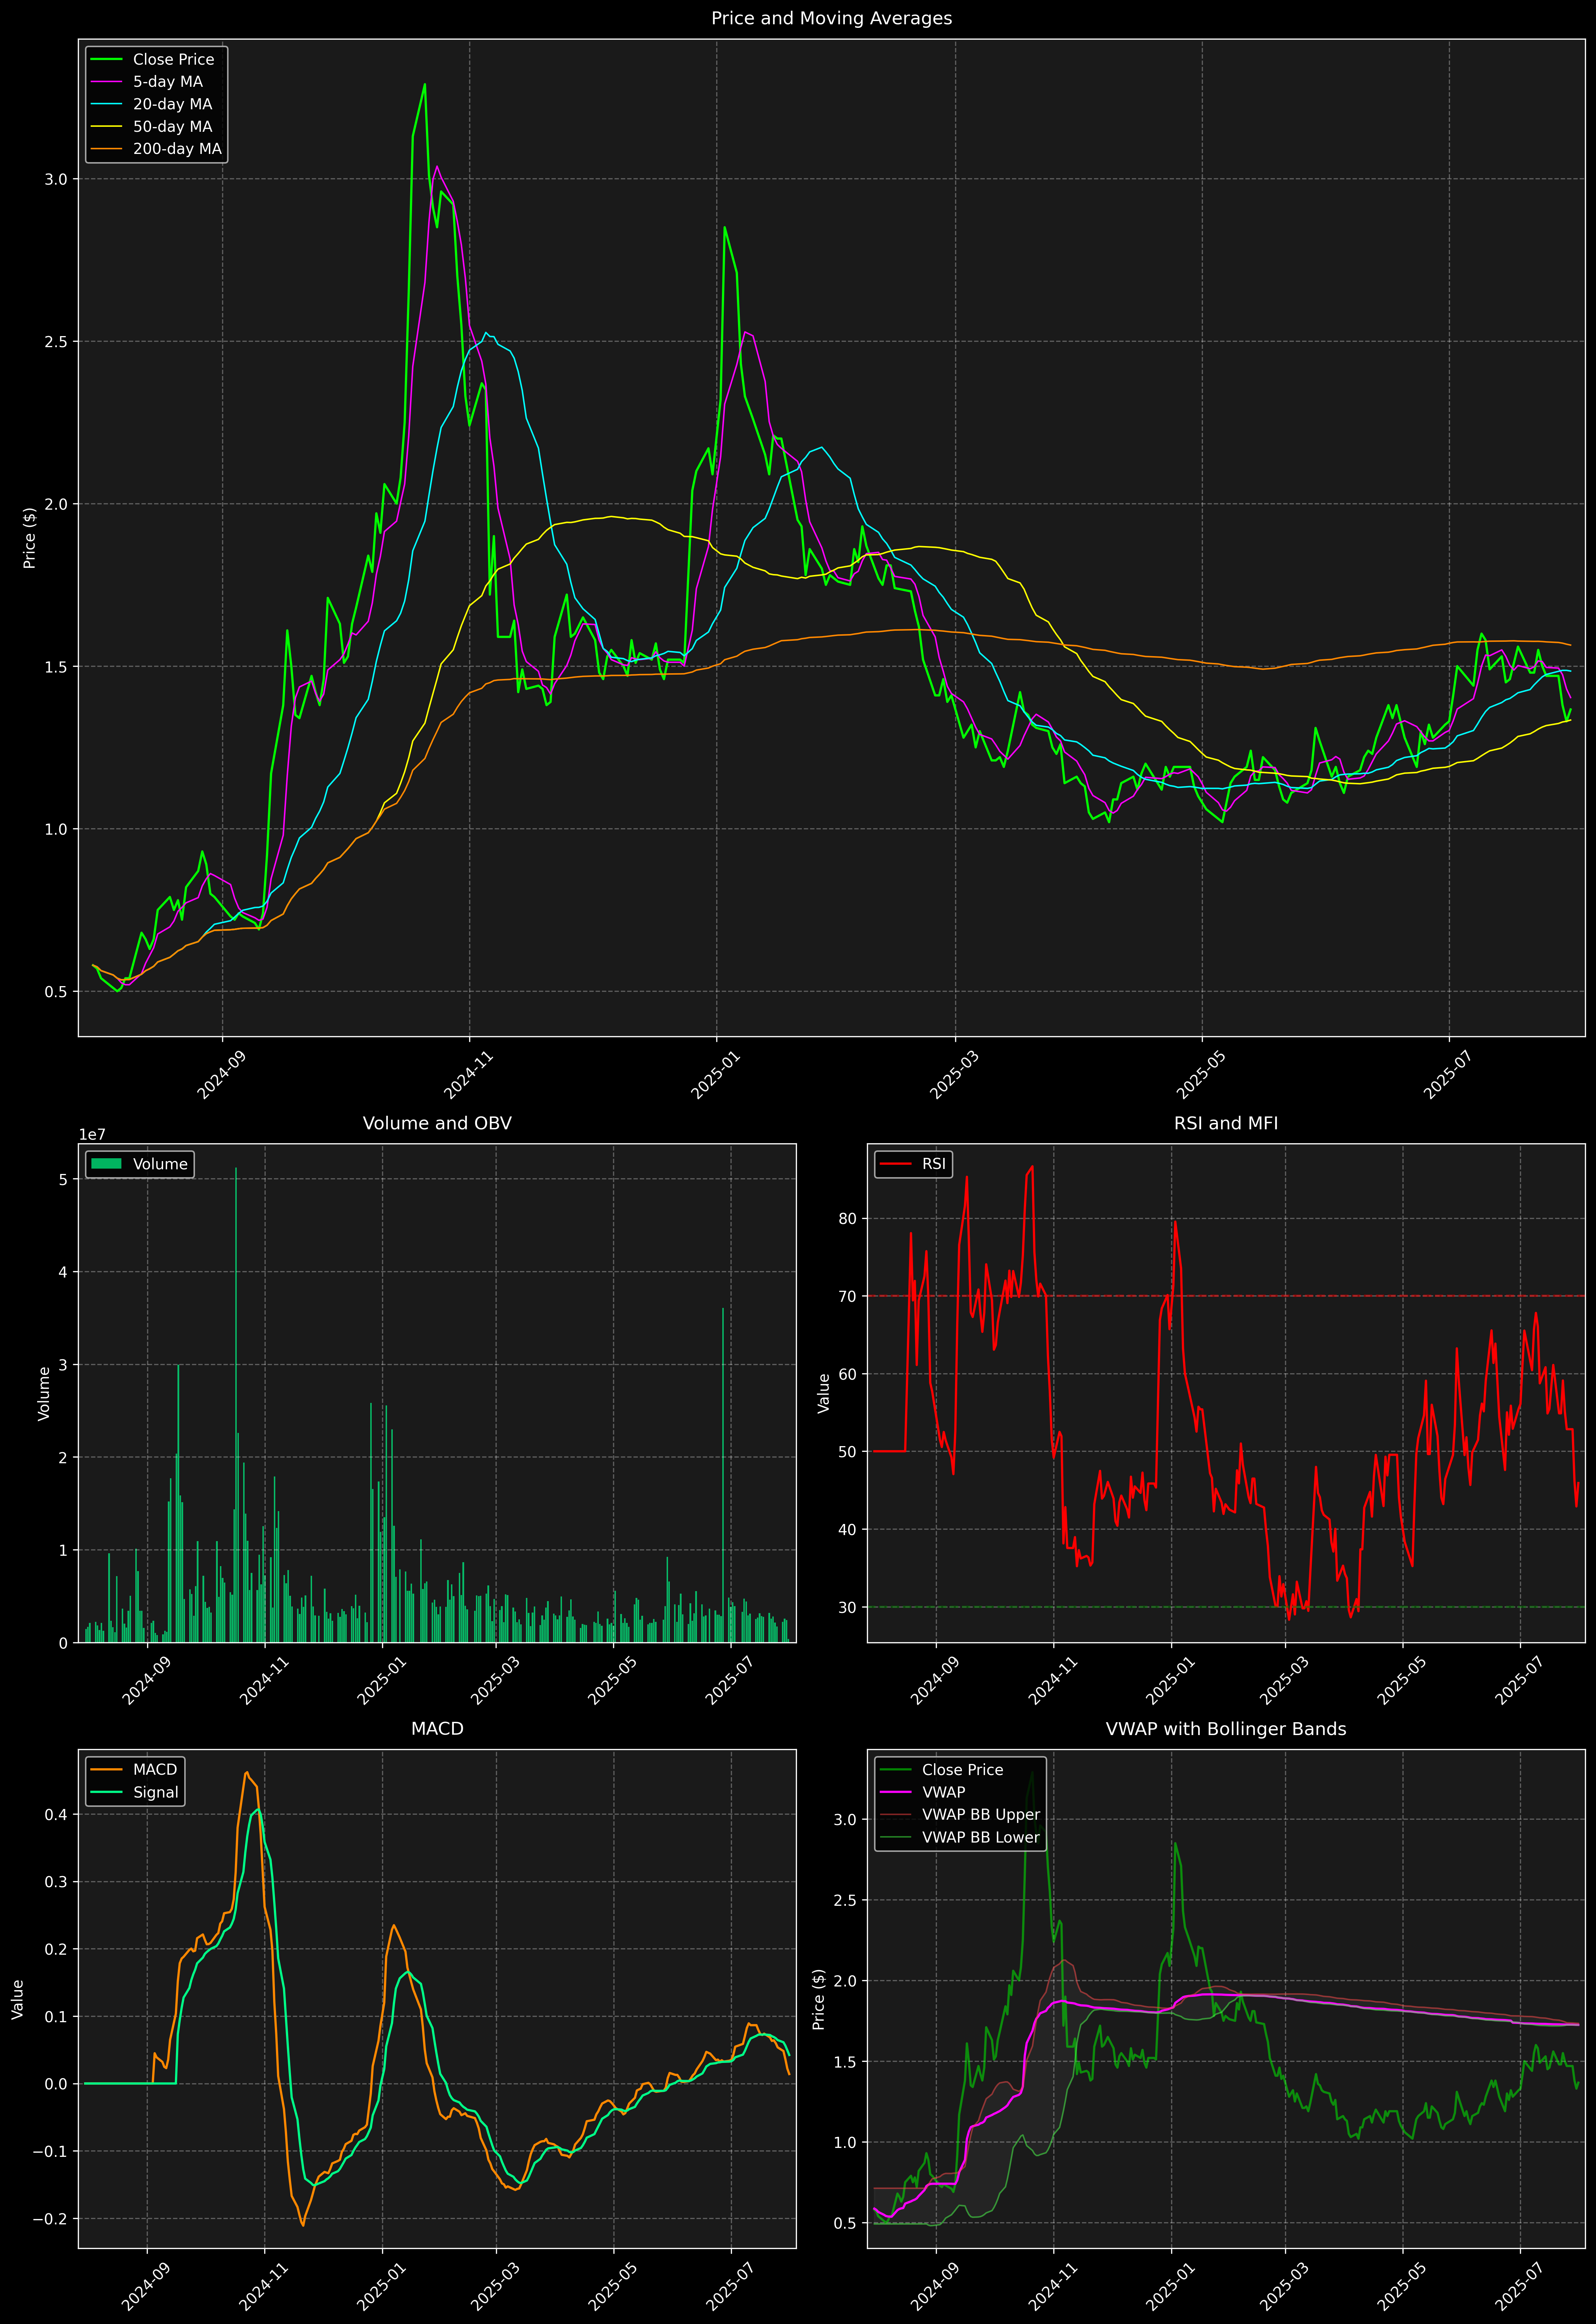This screenshot has width=1596, height=2324.
Task: Click the "VWAP with Bollinger Bands" title
Action: 1226,1729
